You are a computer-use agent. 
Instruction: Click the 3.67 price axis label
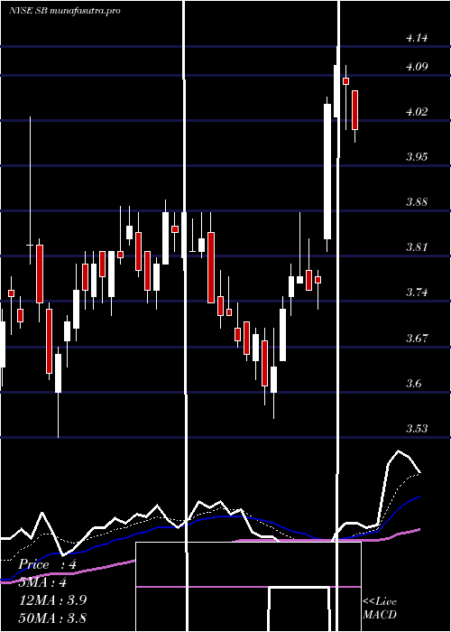(417, 339)
